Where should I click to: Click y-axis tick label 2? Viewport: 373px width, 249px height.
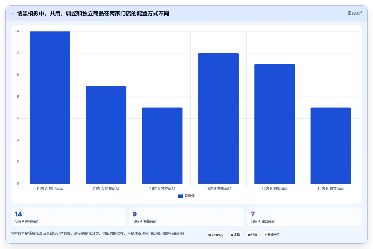click(18, 162)
